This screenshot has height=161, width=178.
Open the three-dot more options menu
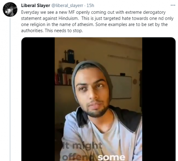[x=173, y=5]
